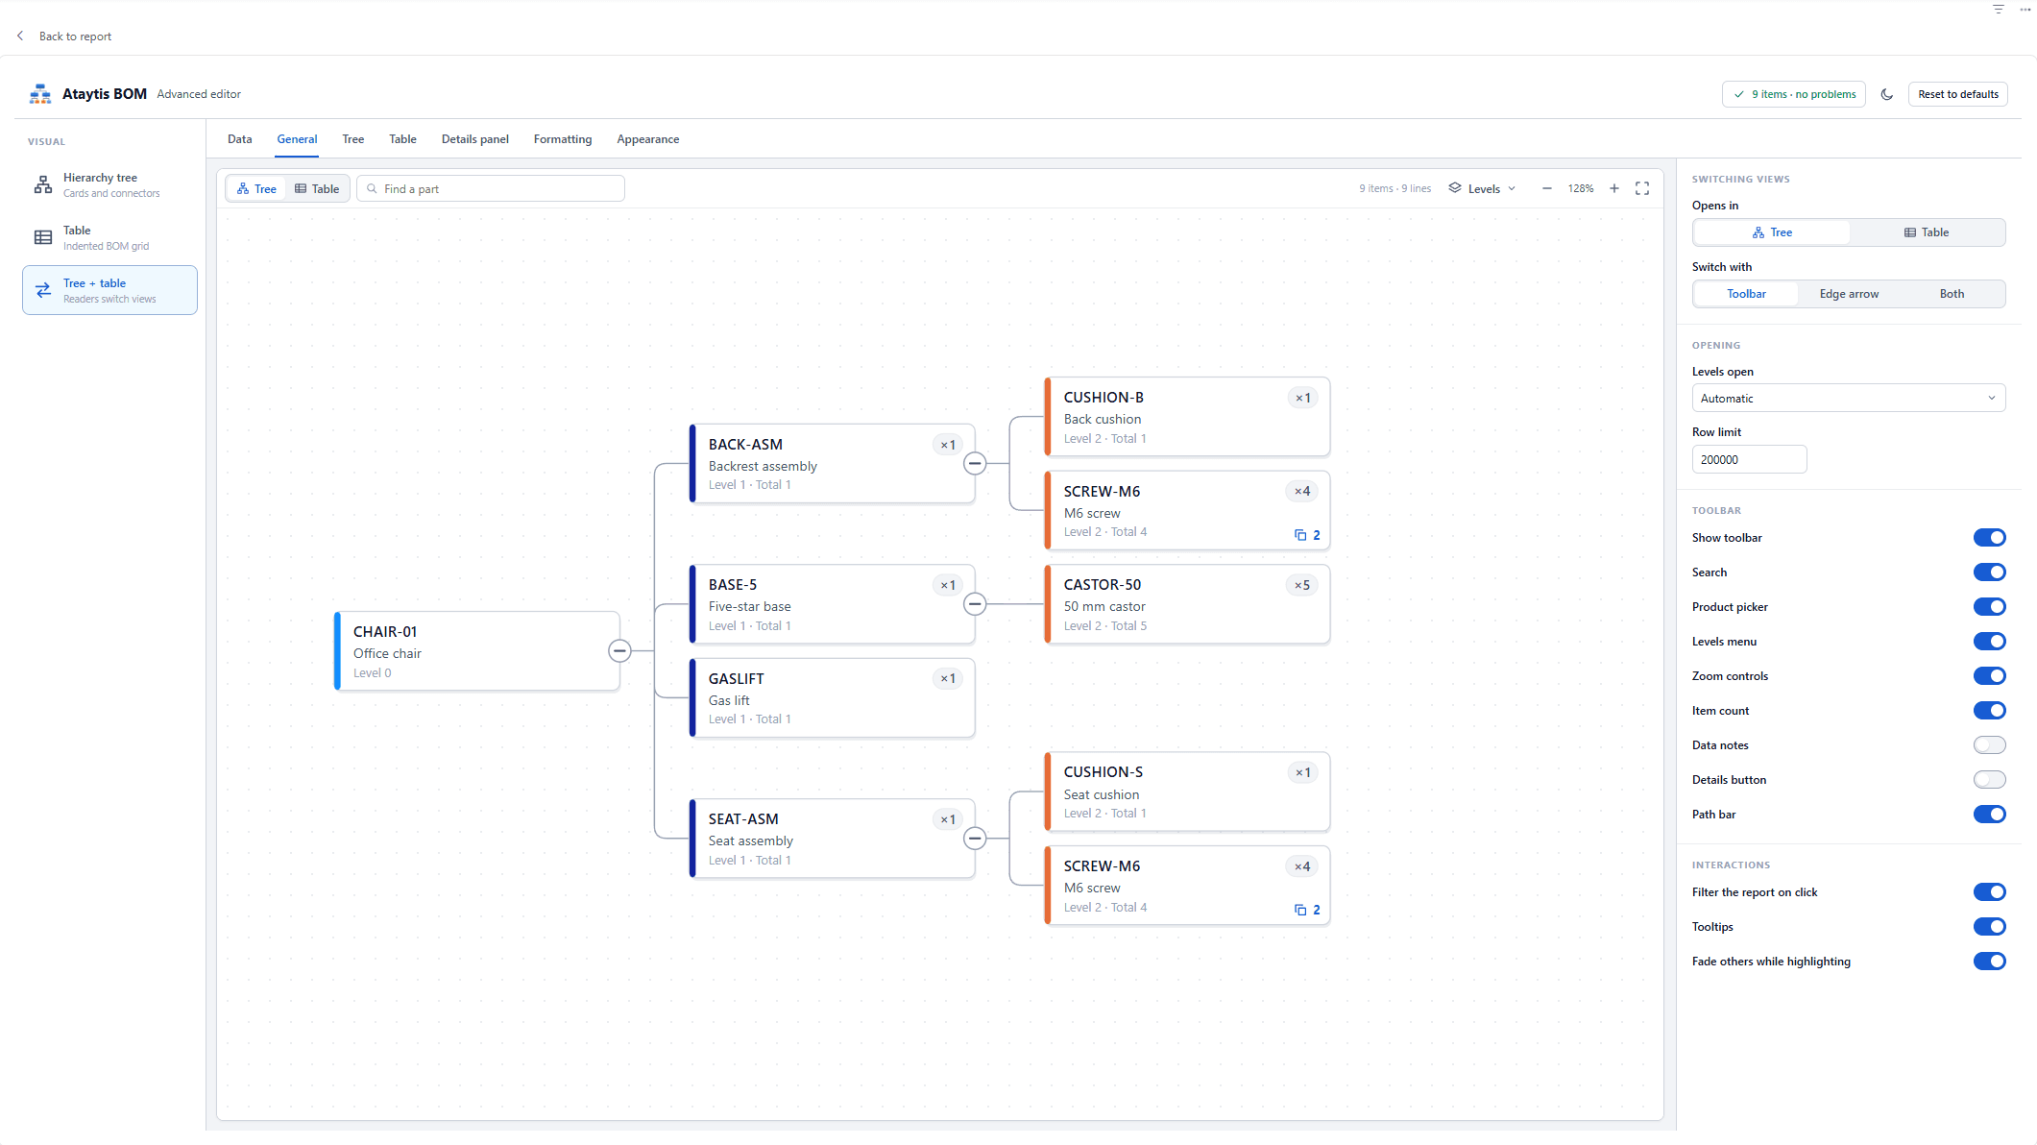Open the ellipsis menu icon at the top right
The height and width of the screenshot is (1145, 2037).
coord(2025,10)
